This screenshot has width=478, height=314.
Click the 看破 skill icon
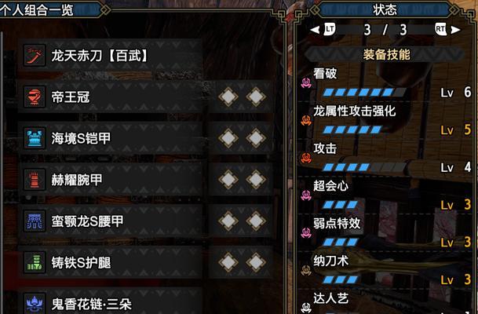[306, 82]
